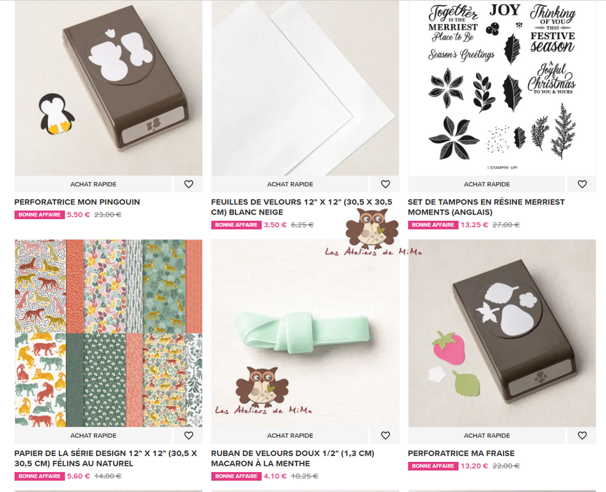Follow the Perforatrice Ma Fraise title link
606x492 pixels.
[x=461, y=454]
